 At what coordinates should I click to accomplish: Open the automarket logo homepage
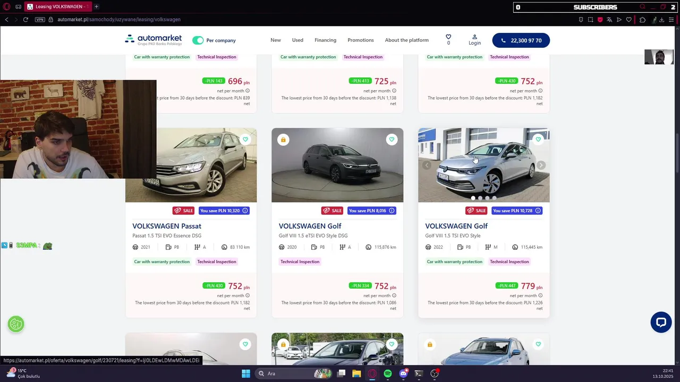153,40
